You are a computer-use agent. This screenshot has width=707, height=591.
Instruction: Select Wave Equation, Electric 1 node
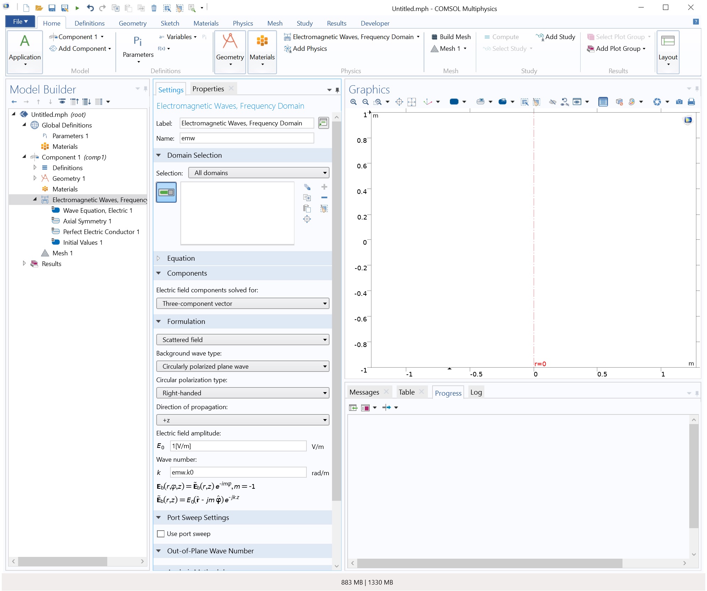point(97,211)
